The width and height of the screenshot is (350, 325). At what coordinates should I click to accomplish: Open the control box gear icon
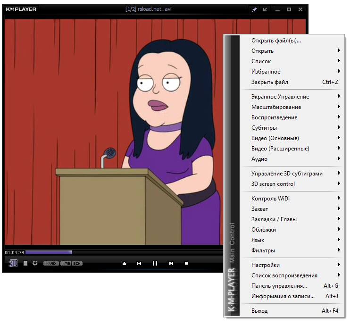tap(35, 263)
